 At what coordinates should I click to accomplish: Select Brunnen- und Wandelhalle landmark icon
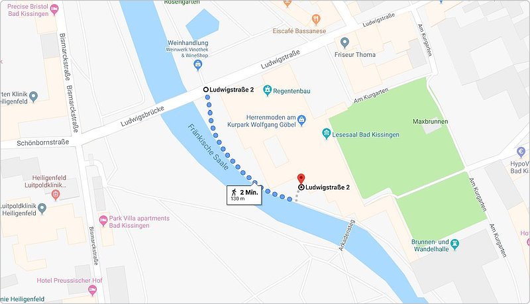(455, 245)
